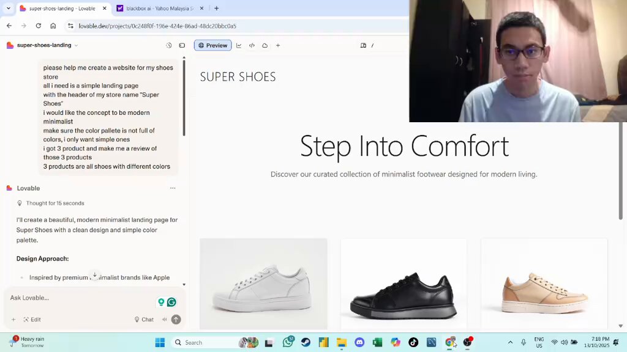The image size is (627, 352).
Task: Select the Preview tab
Action: 212,45
